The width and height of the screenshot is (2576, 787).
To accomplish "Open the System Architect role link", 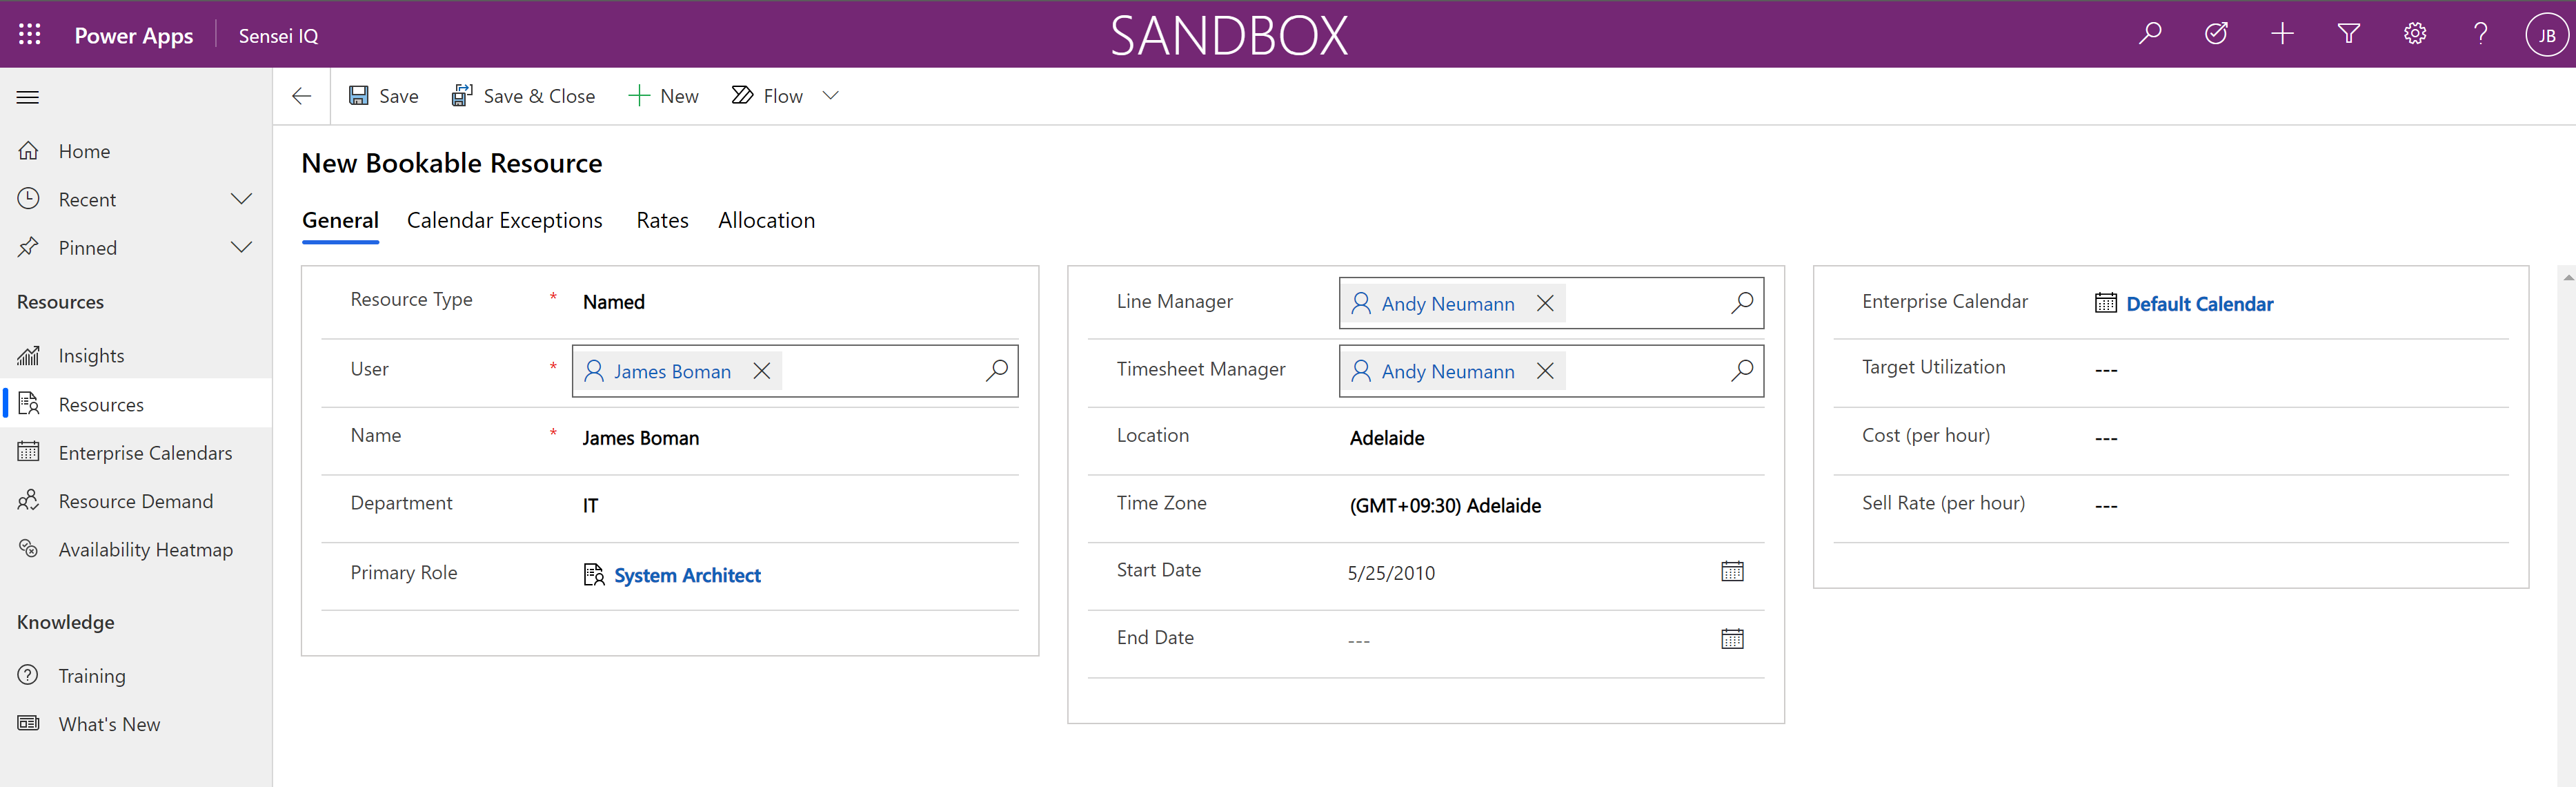I will [687, 576].
